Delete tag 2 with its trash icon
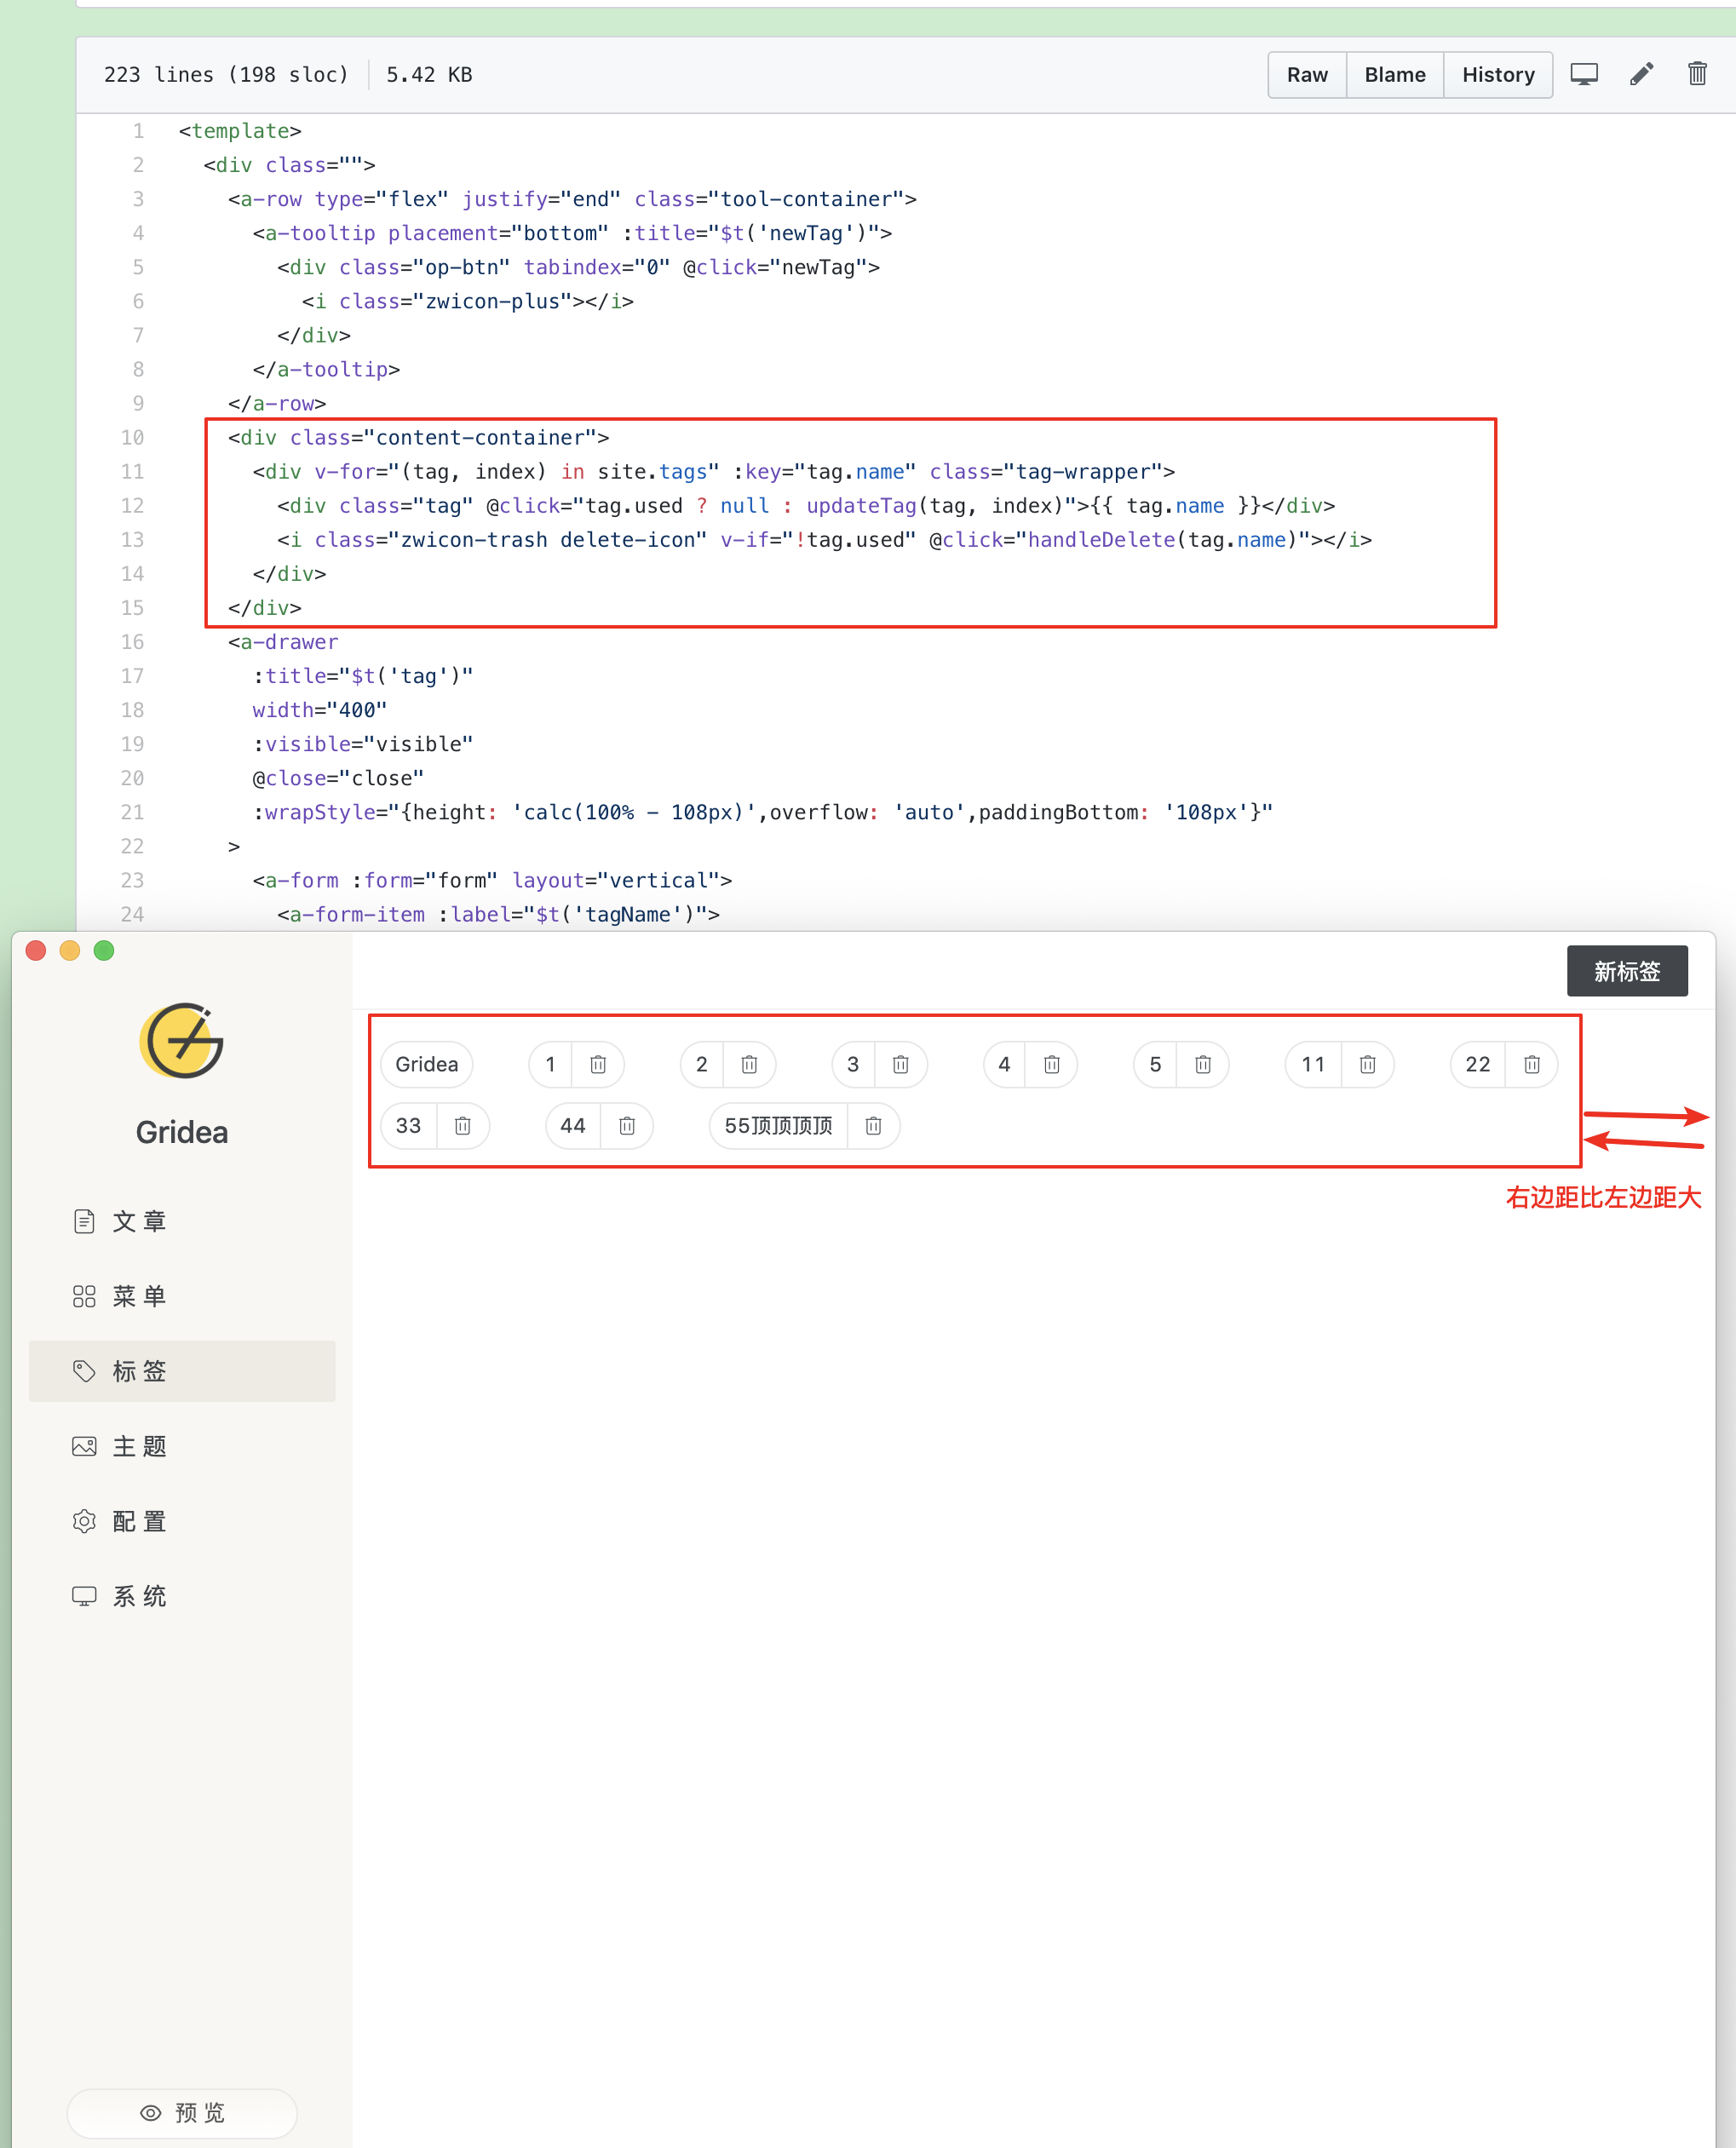Image resolution: width=1736 pixels, height=2148 pixels. coord(749,1064)
